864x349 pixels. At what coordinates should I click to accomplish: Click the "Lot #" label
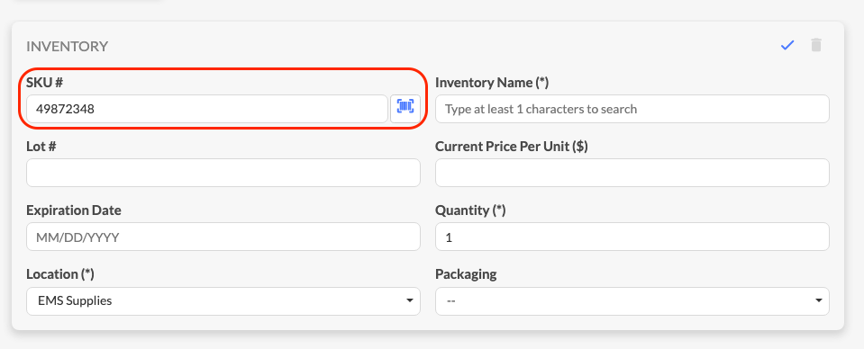point(41,147)
